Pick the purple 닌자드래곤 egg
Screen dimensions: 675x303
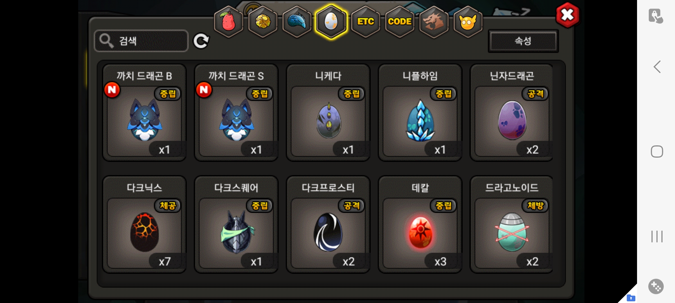point(512,113)
